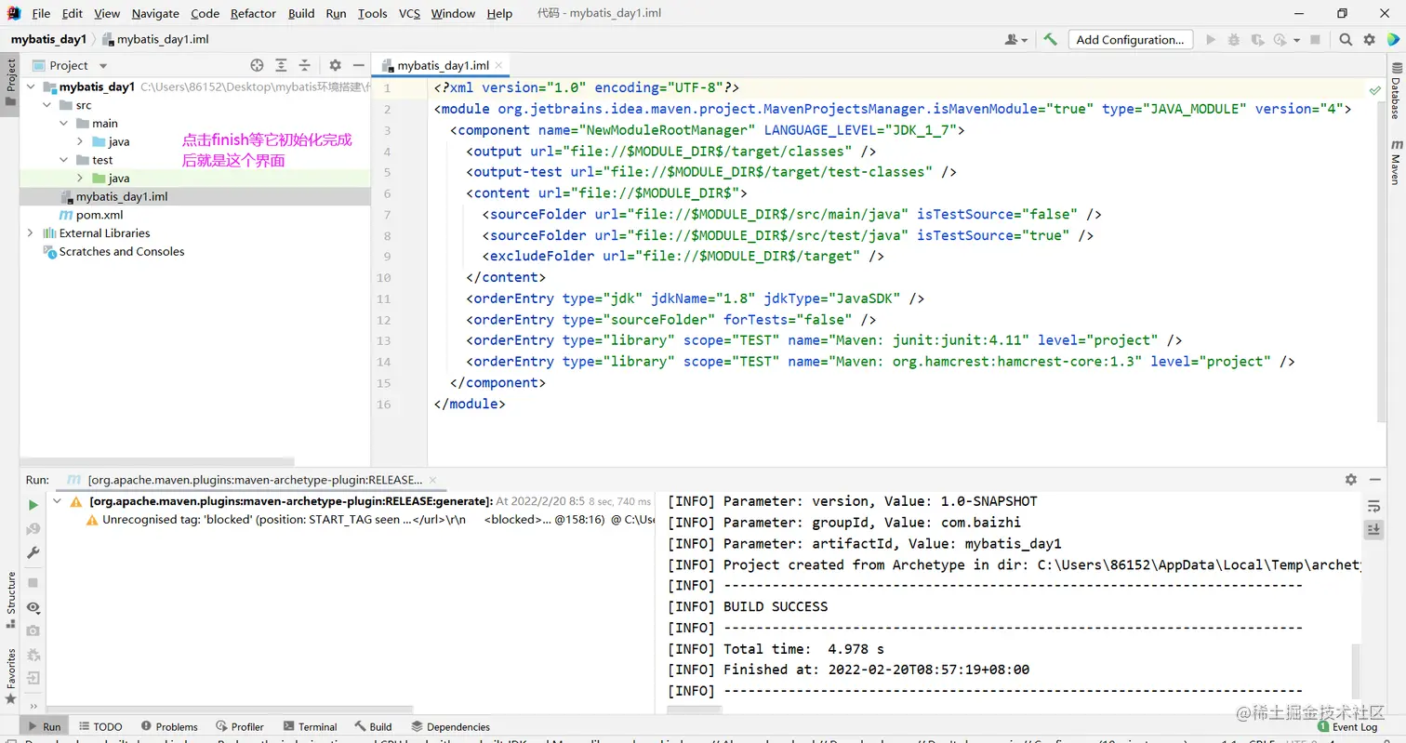Image resolution: width=1406 pixels, height=743 pixels.
Task: Click the Run panel stop square
Action: [x=33, y=583]
